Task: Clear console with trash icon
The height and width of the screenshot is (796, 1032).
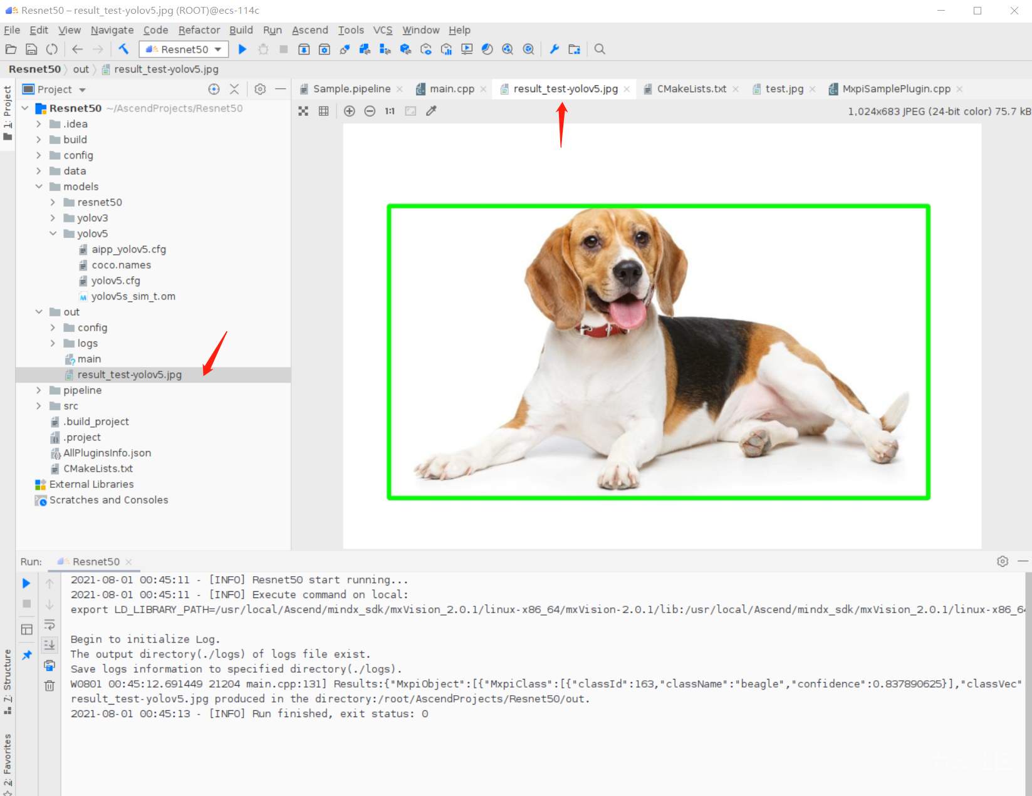Action: (50, 686)
